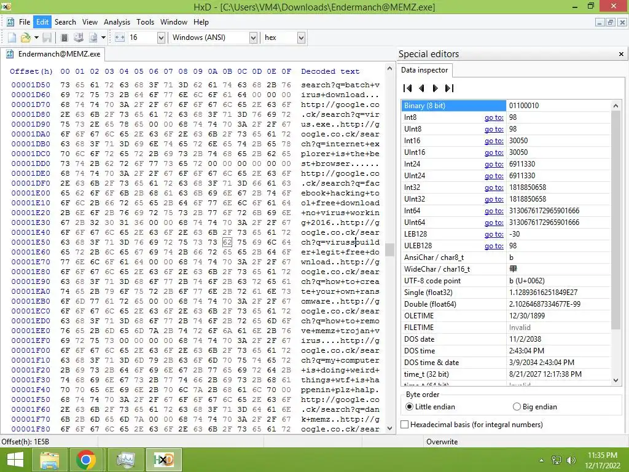The height and width of the screenshot is (472, 629).
Task: Show hidden tray icons arrow
Action: [541, 460]
